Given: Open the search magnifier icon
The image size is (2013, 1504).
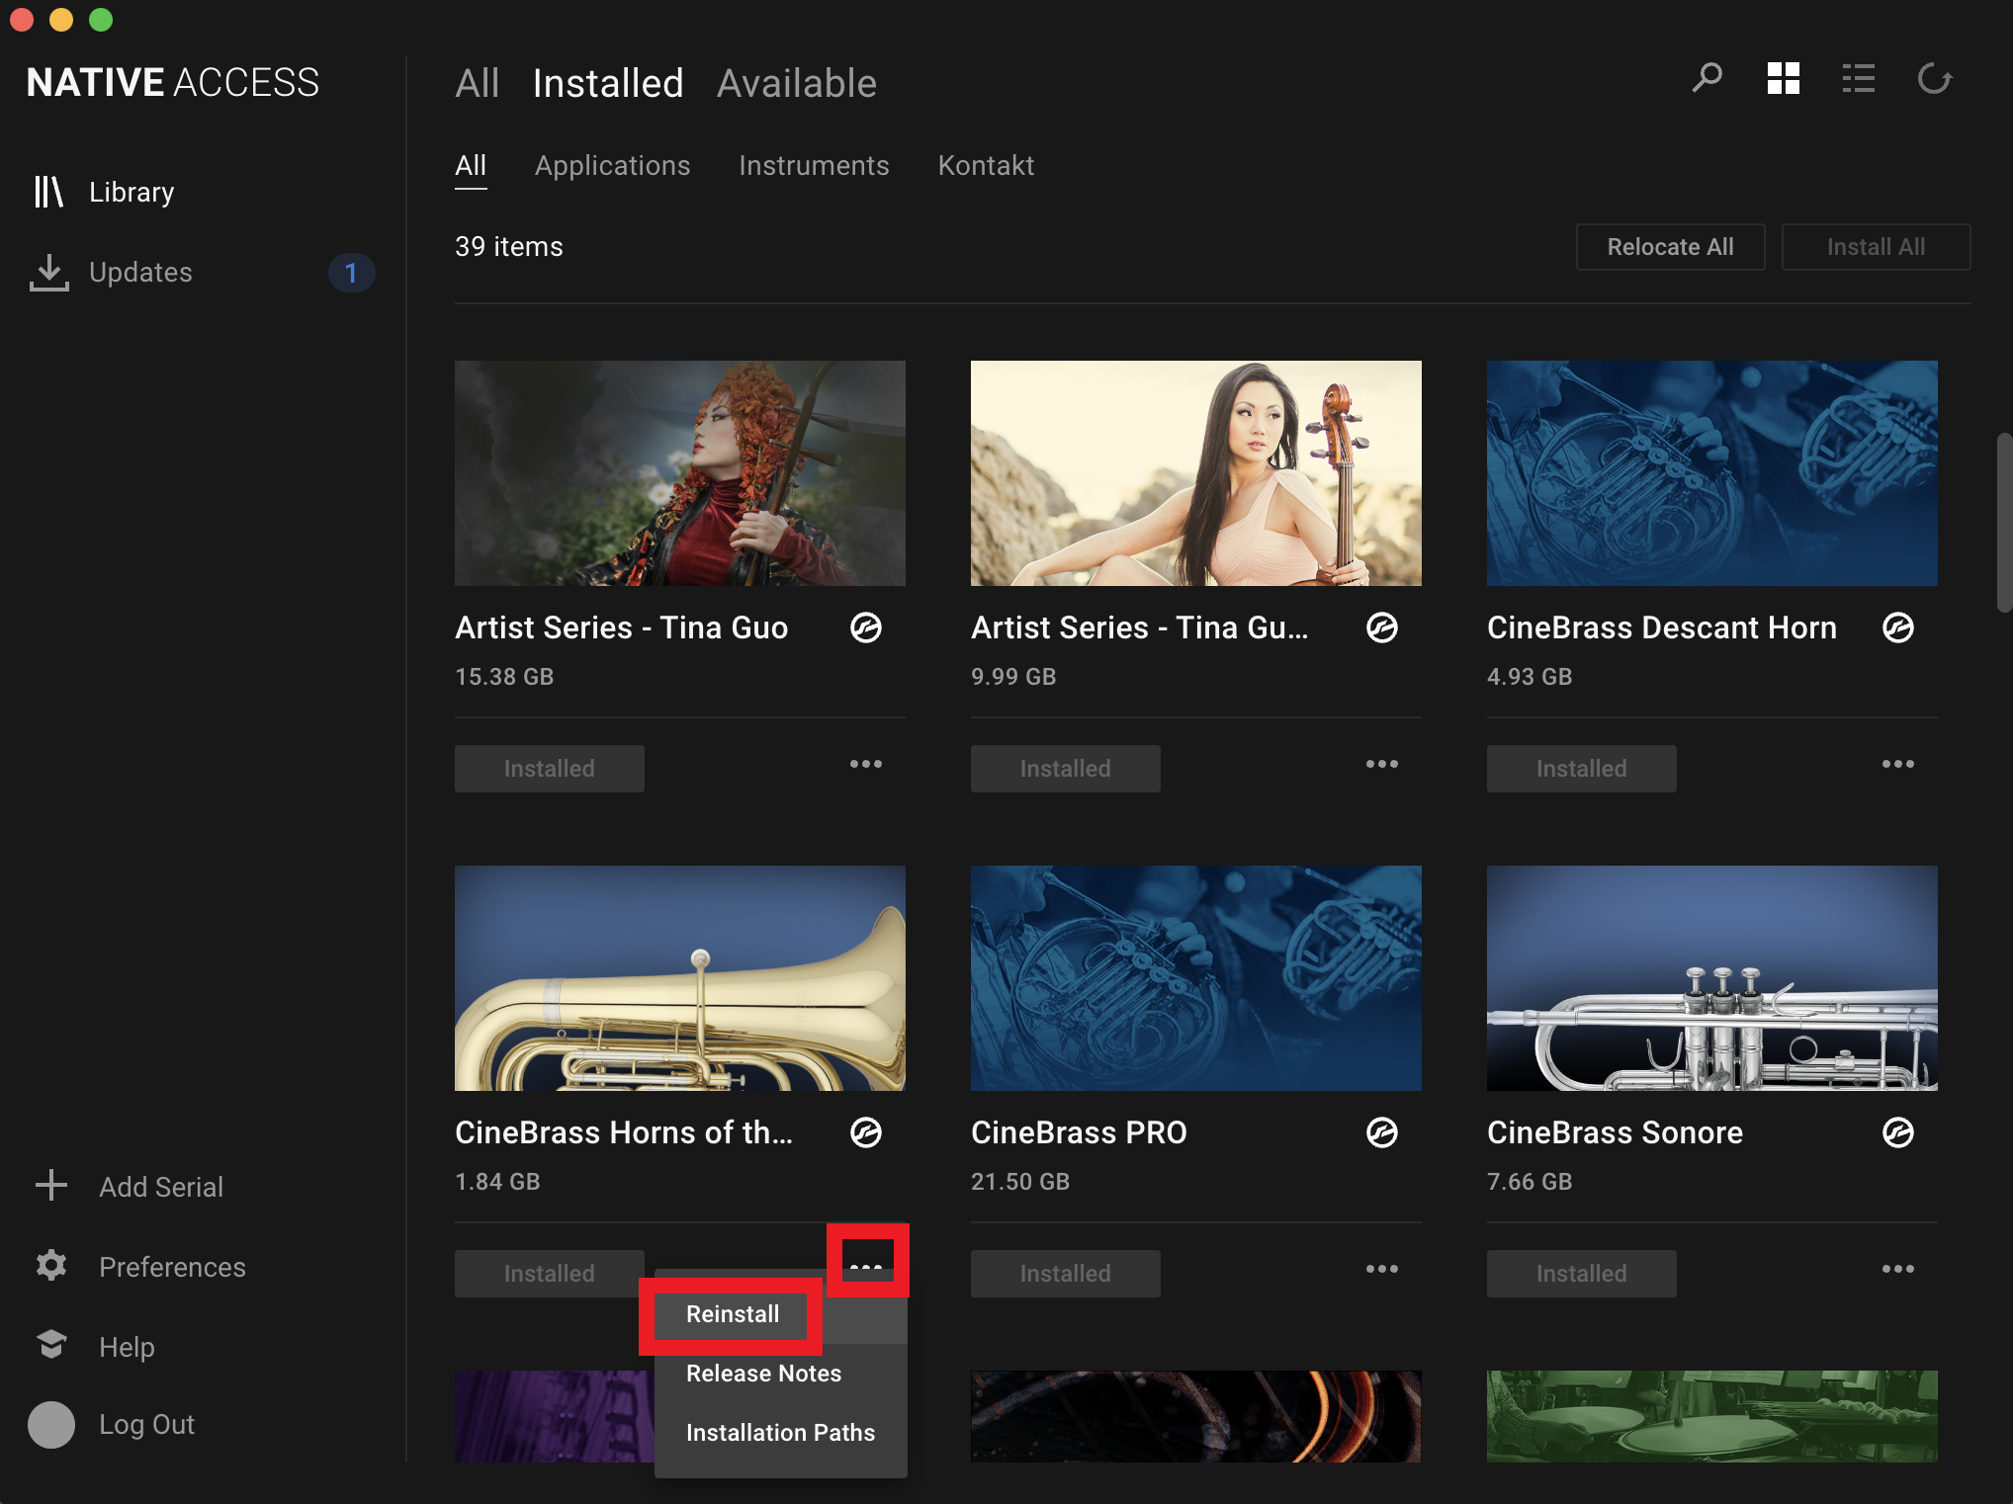Looking at the screenshot, I should [1707, 78].
